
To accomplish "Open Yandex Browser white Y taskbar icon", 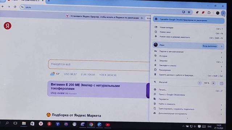I will 41,123.
